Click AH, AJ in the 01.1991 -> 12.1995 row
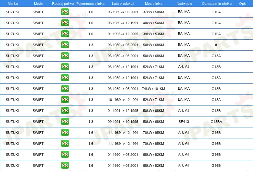This screenshot has height=171, width=253. point(184,110)
